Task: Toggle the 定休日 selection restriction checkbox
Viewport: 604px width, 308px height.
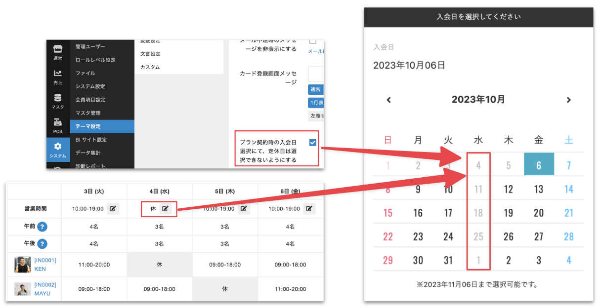Action: point(312,143)
